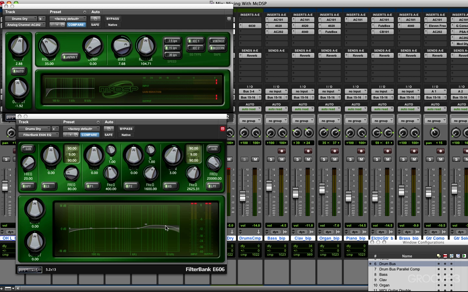
Task: Click the left pan knob of Clav_bip track
Action: click(297, 132)
